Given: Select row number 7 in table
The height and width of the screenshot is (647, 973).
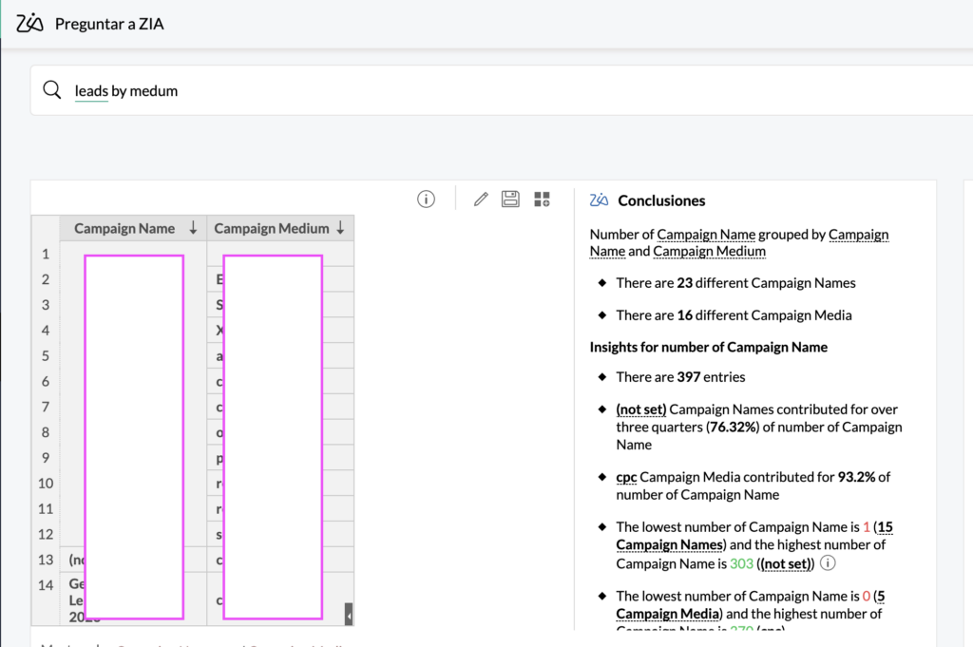Looking at the screenshot, I should click(x=46, y=407).
